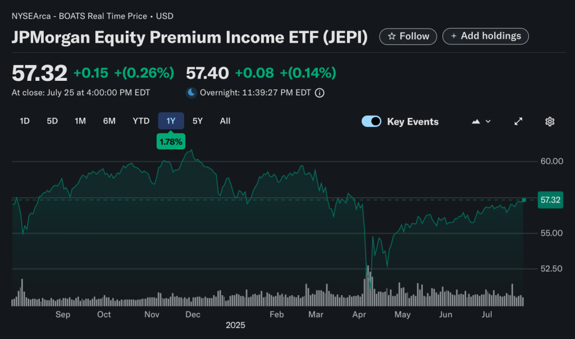Select the 57.32 price label on the axis
575x339 pixels.
pos(550,200)
